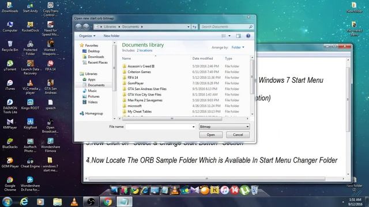Select Desktop in Favorites
The width and height of the screenshot is (369, 207).
(x=91, y=51)
